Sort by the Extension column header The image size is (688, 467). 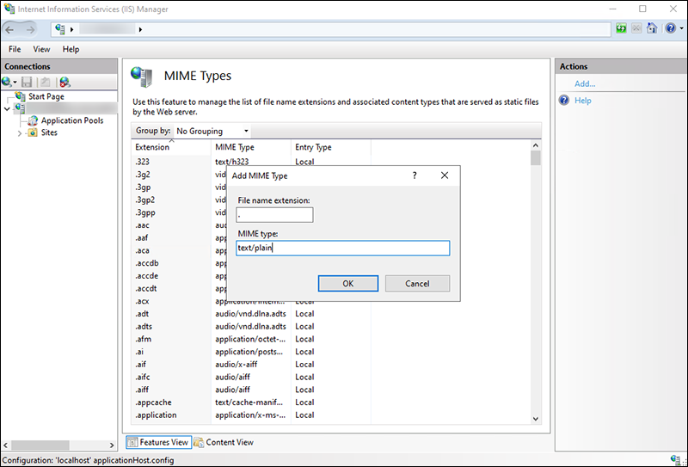[171, 147]
